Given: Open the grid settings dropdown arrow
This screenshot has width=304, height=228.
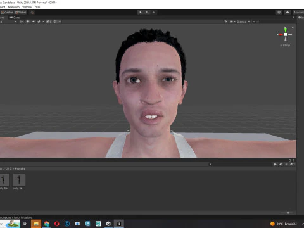Looking at the screenshot, I should pyautogui.click(x=60, y=22).
